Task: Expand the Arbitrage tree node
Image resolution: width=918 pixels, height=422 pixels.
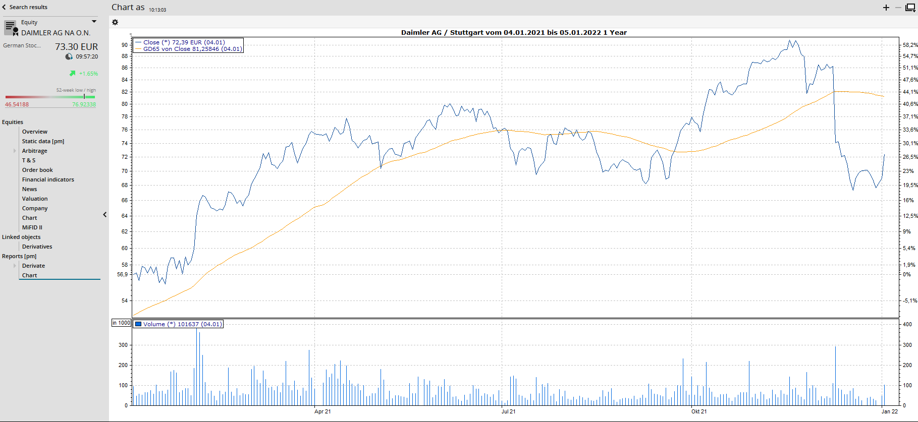Action: 15,151
